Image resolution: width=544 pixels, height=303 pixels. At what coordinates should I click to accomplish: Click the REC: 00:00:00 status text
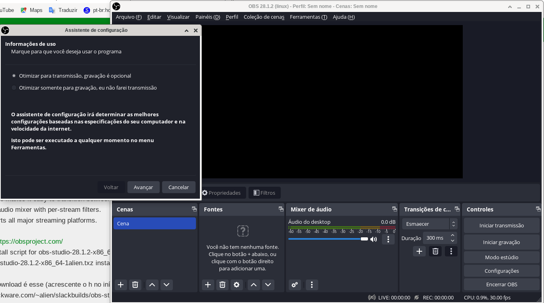438,297
